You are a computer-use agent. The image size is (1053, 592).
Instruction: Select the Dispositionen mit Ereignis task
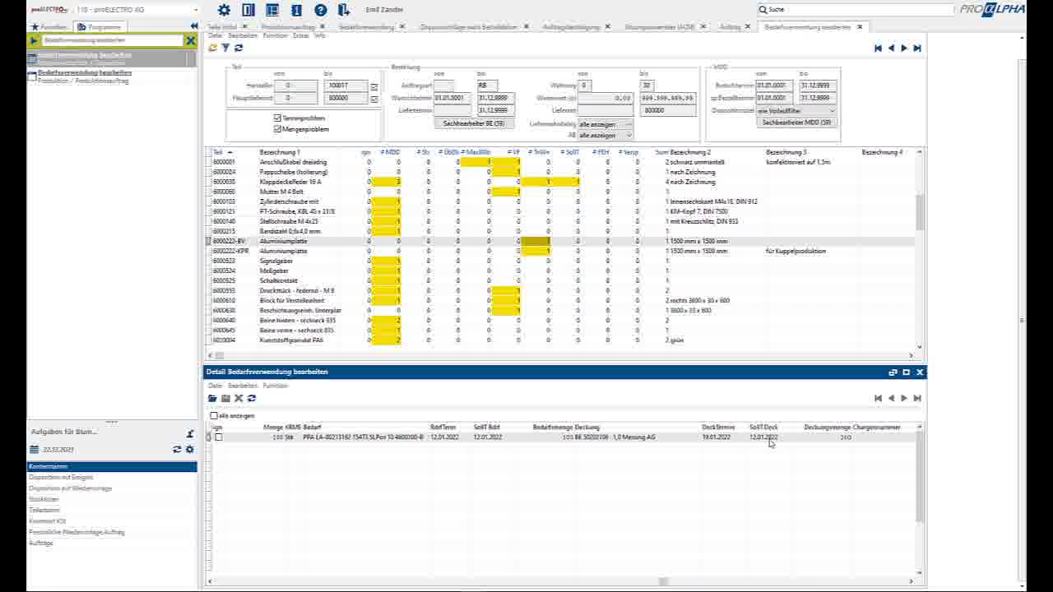pos(62,478)
